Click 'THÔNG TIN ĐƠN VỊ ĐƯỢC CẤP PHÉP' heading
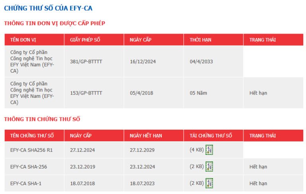 pyautogui.click(x=55, y=23)
